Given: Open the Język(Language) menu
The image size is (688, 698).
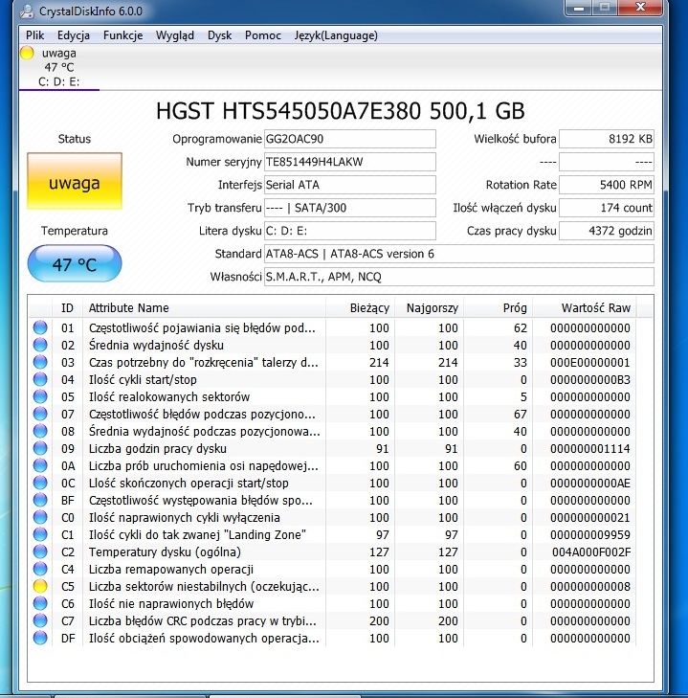Looking at the screenshot, I should pos(336,35).
